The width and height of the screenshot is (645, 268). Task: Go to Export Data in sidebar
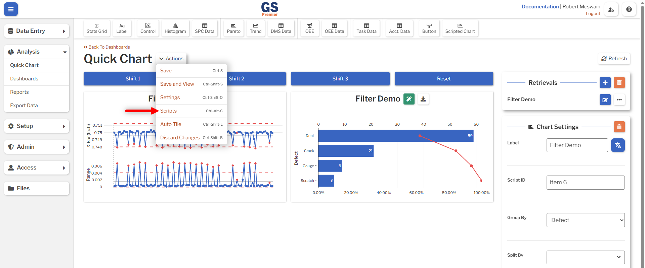[37, 106]
